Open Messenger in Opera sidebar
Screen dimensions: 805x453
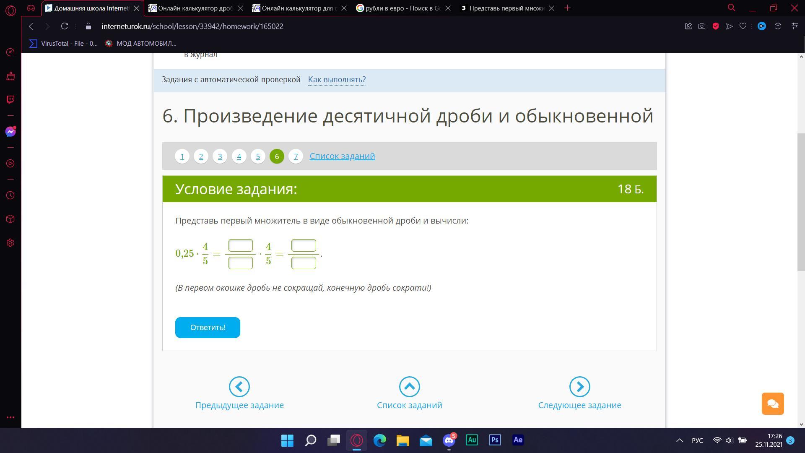click(10, 132)
